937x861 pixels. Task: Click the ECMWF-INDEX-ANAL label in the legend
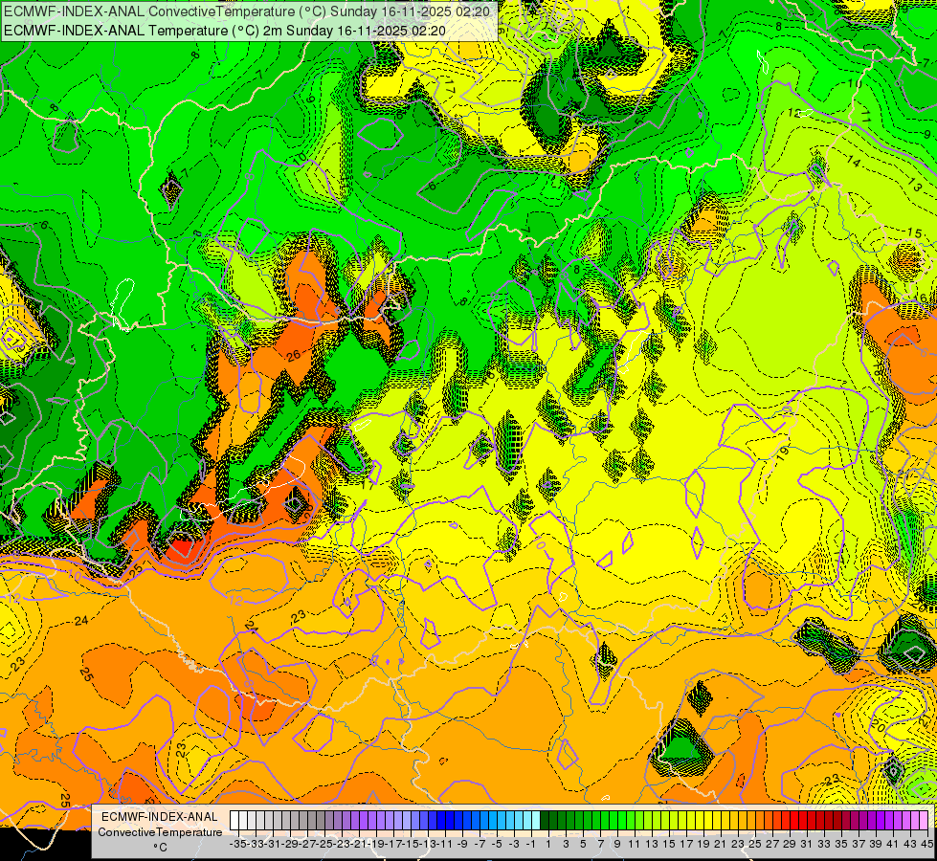pos(160,817)
